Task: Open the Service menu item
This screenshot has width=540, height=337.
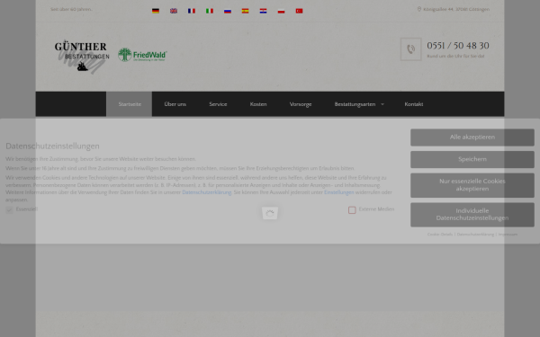Action: pos(218,104)
